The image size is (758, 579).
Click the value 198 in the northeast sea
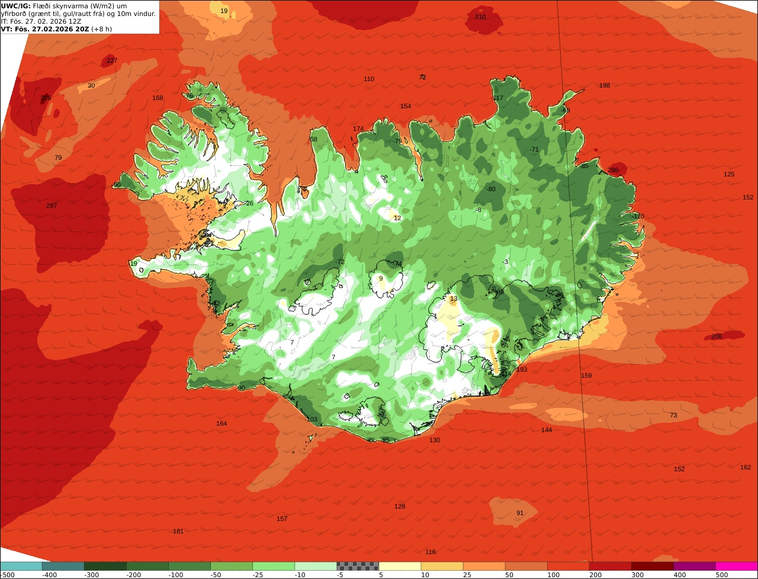[x=605, y=86]
